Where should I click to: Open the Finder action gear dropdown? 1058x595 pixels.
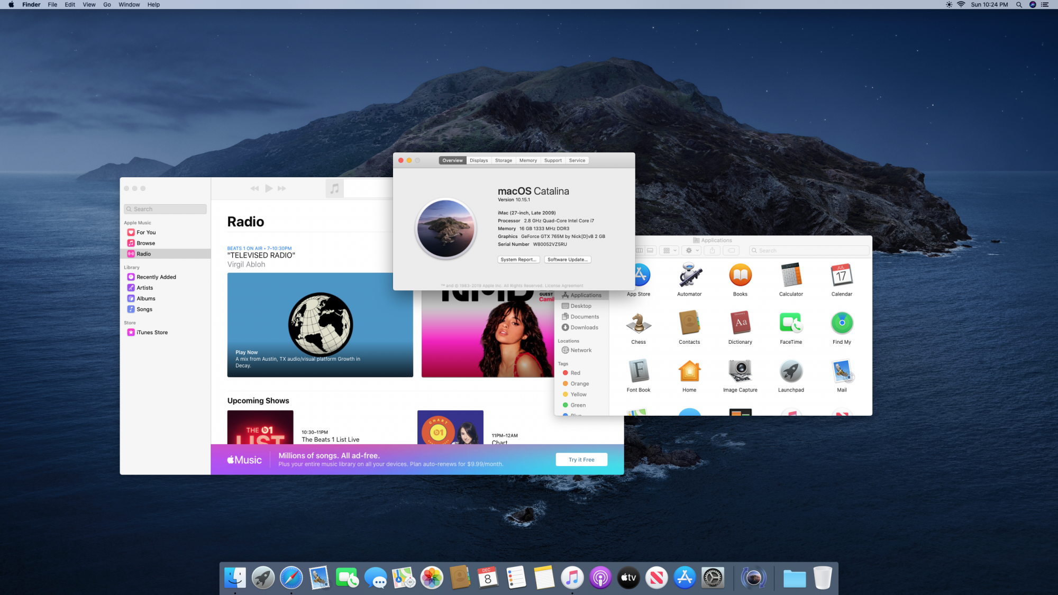click(x=691, y=251)
